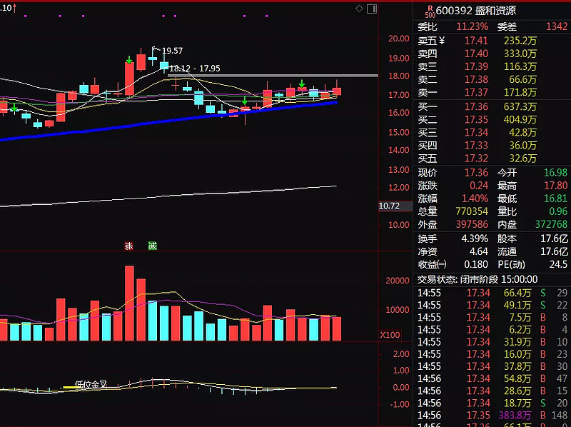This screenshot has width=571, height=427.
Task: Select the 买二 price 17.35
Action: coord(476,119)
